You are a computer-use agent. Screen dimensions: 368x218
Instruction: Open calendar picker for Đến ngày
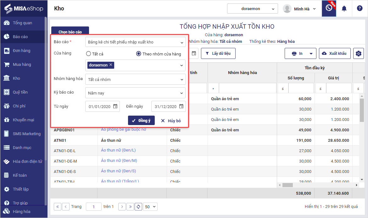click(181, 106)
